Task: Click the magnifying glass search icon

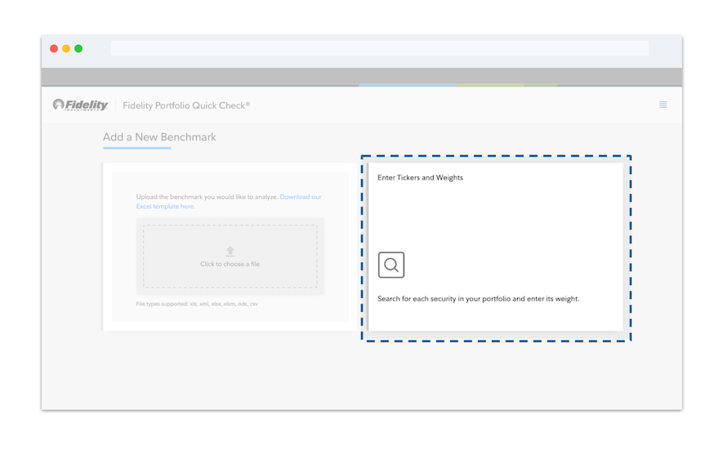Action: pyautogui.click(x=391, y=265)
